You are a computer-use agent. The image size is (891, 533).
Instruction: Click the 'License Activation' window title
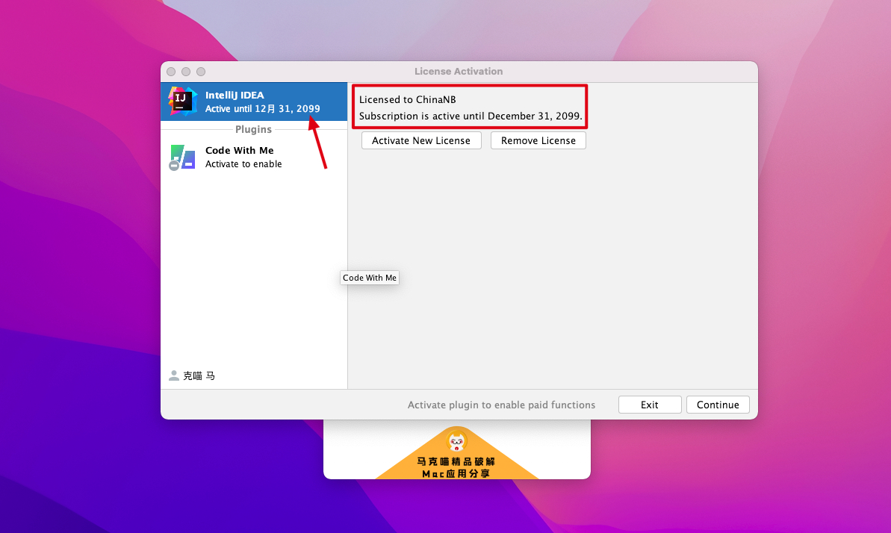tap(459, 71)
